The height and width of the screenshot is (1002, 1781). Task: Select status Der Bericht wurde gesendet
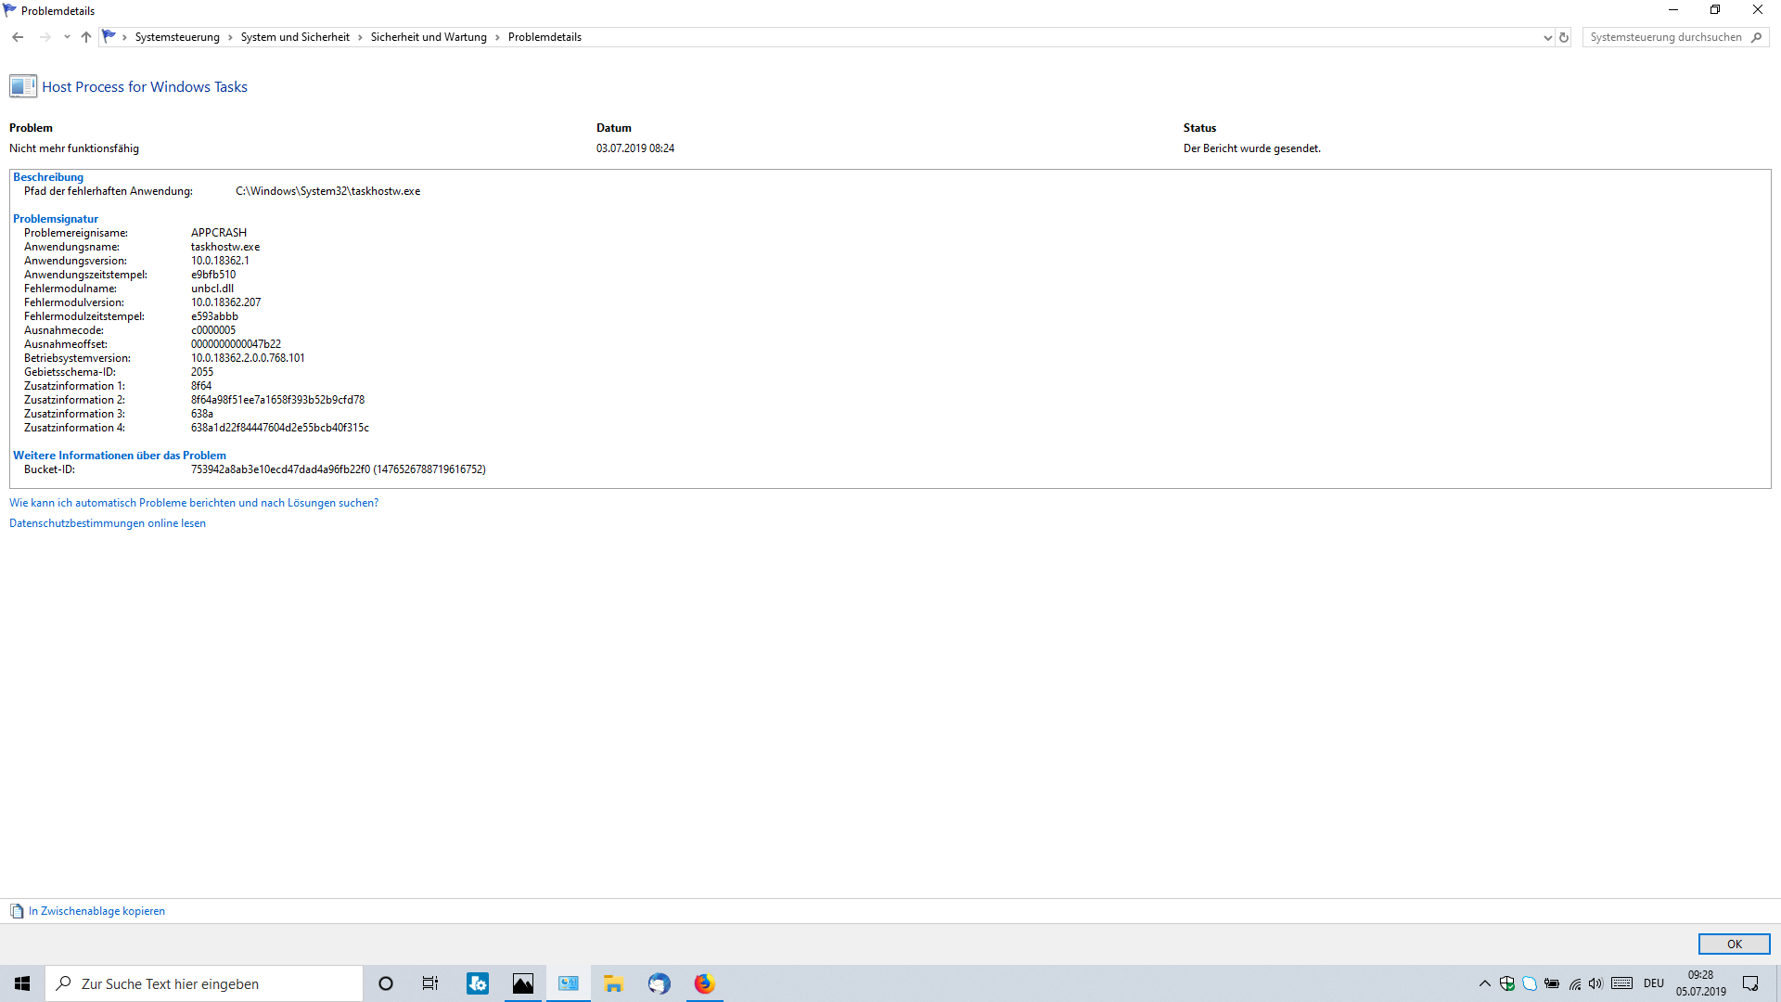point(1252,148)
